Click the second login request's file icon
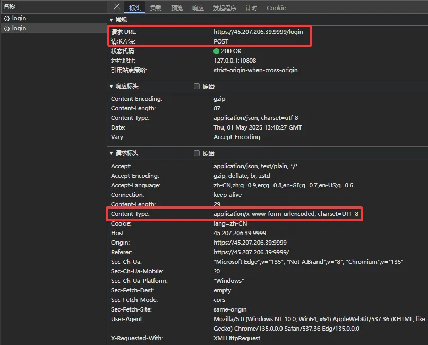This screenshot has height=345, width=428. 7,29
